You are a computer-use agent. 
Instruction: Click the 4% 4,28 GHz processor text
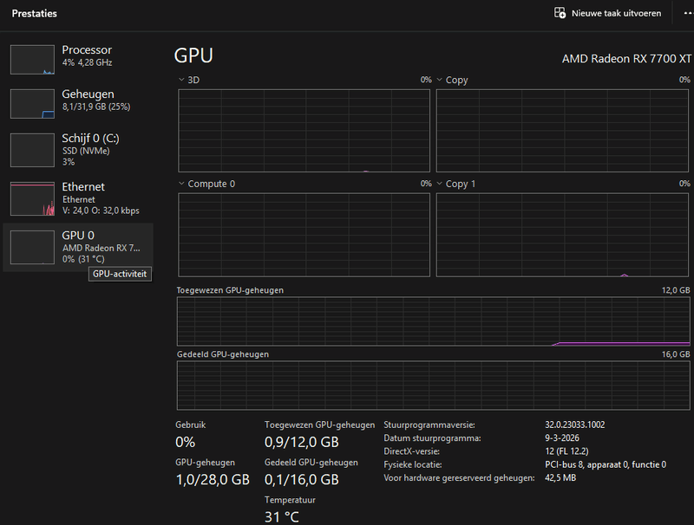tap(88, 62)
